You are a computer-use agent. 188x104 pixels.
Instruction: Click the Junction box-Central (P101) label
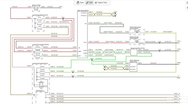[x=40, y=63]
